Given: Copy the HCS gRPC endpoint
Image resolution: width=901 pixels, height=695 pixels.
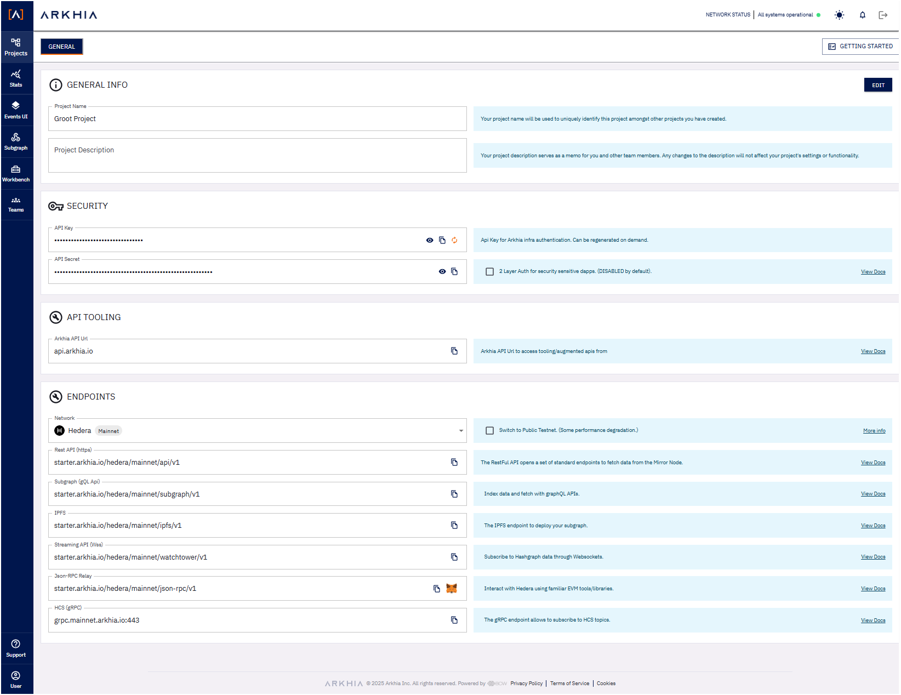Looking at the screenshot, I should 454,620.
